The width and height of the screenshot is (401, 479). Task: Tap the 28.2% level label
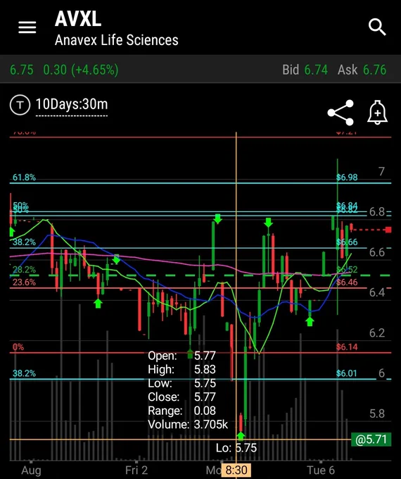[x=24, y=270]
